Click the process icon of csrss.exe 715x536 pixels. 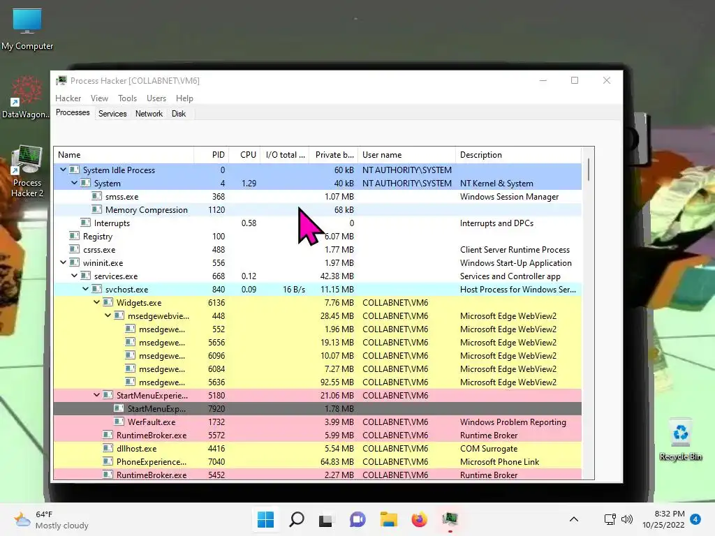pyautogui.click(x=74, y=249)
